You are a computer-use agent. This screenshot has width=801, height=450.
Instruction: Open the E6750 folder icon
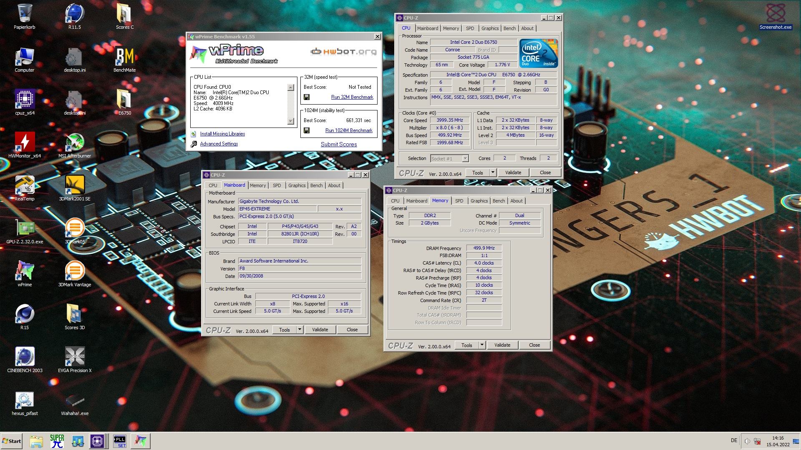pos(125,102)
